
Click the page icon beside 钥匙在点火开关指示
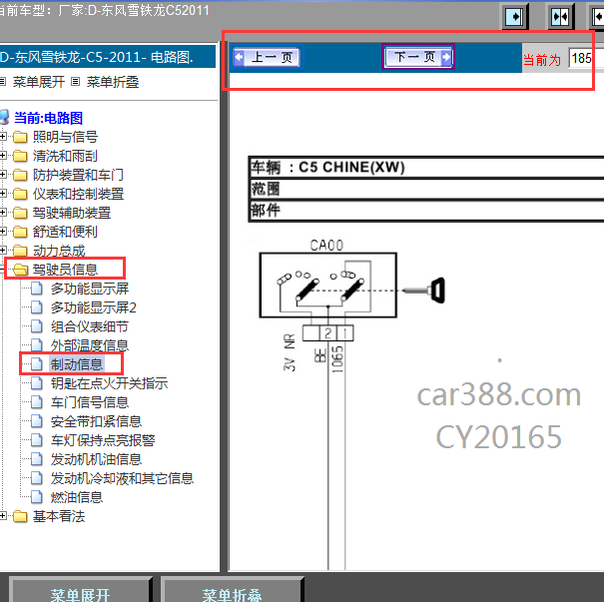[x=37, y=382]
